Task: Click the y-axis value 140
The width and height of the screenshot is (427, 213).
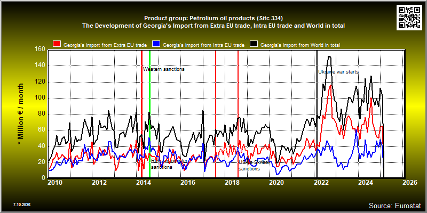Action: [39, 65]
